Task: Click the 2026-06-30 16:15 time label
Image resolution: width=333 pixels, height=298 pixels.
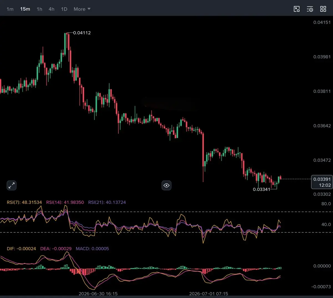Action: click(98, 294)
